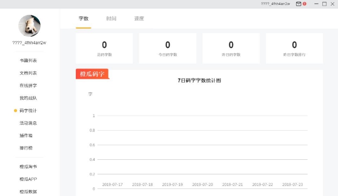Open the mail envelope icon in title bar
The height and width of the screenshot is (196, 338).
point(298,4)
